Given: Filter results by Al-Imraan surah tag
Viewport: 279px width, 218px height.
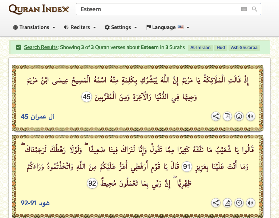Looking at the screenshot, I should tap(200, 48).
